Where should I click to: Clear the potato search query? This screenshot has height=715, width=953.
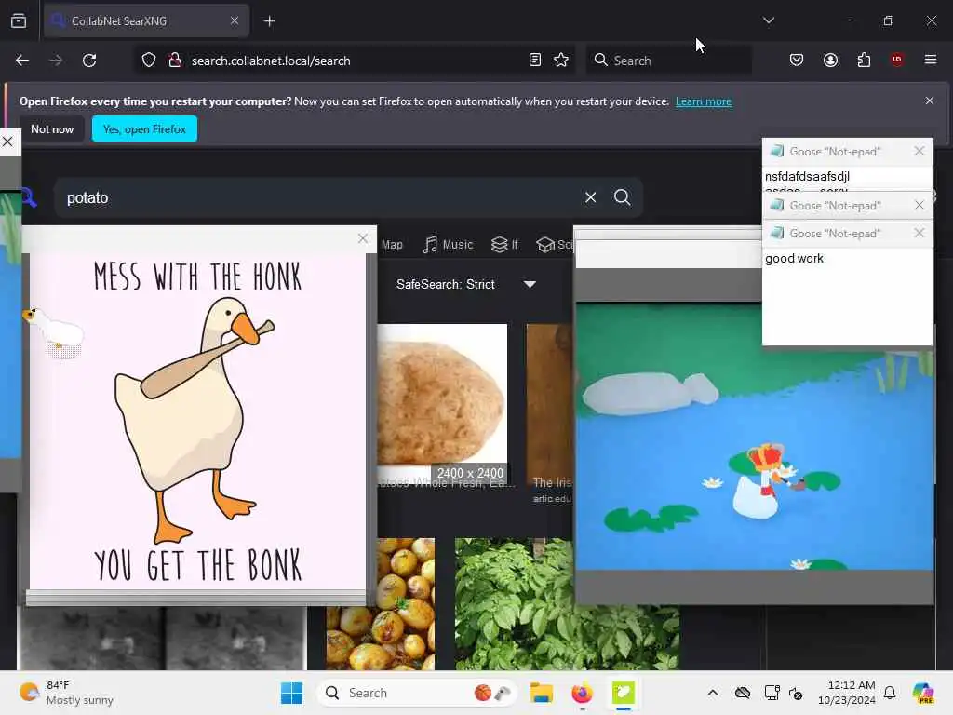[x=590, y=197]
